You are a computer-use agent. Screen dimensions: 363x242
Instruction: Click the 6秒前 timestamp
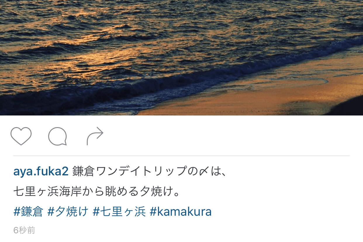(x=24, y=230)
